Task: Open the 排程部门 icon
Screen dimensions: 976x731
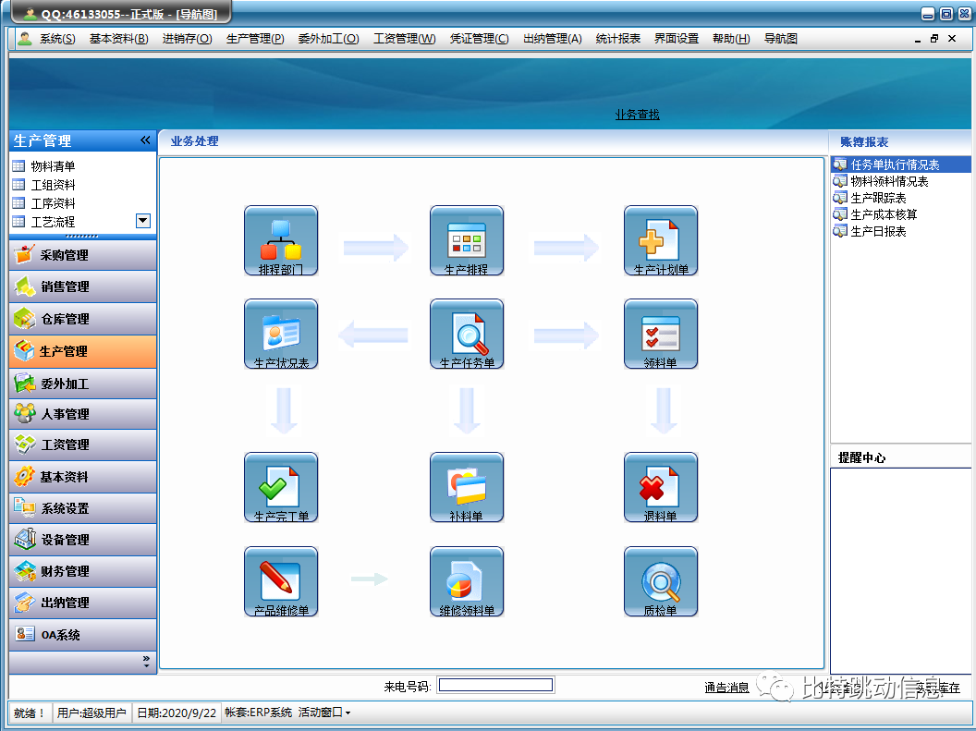Action: tap(280, 238)
